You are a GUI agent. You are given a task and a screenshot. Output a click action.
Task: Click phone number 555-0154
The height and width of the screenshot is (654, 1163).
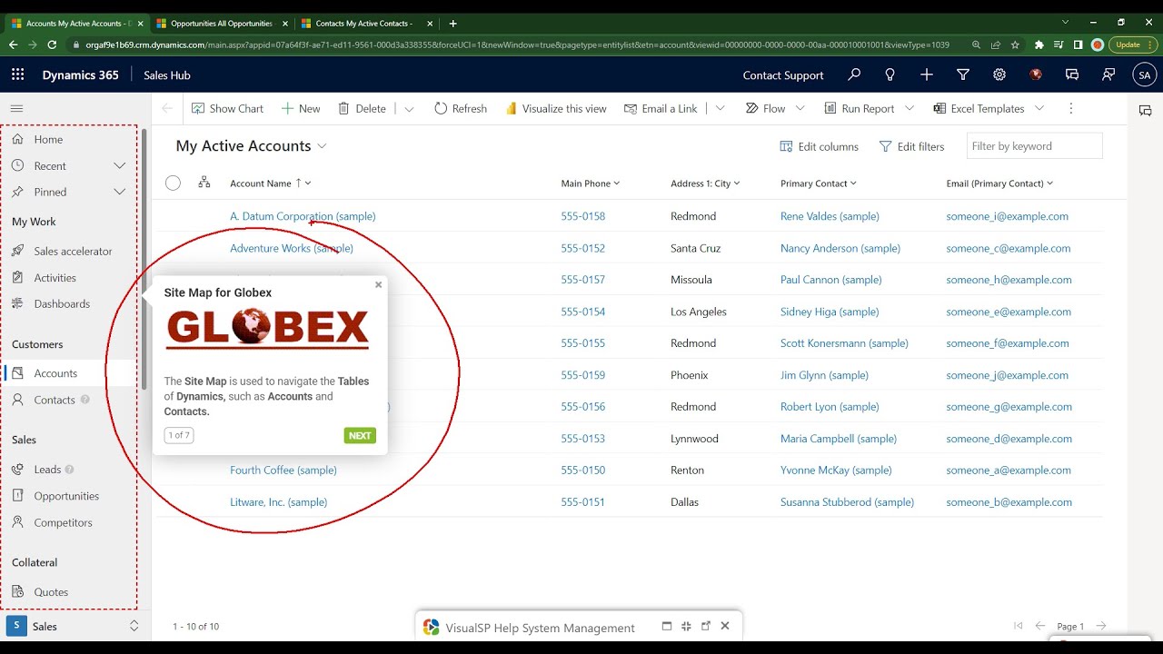(582, 312)
